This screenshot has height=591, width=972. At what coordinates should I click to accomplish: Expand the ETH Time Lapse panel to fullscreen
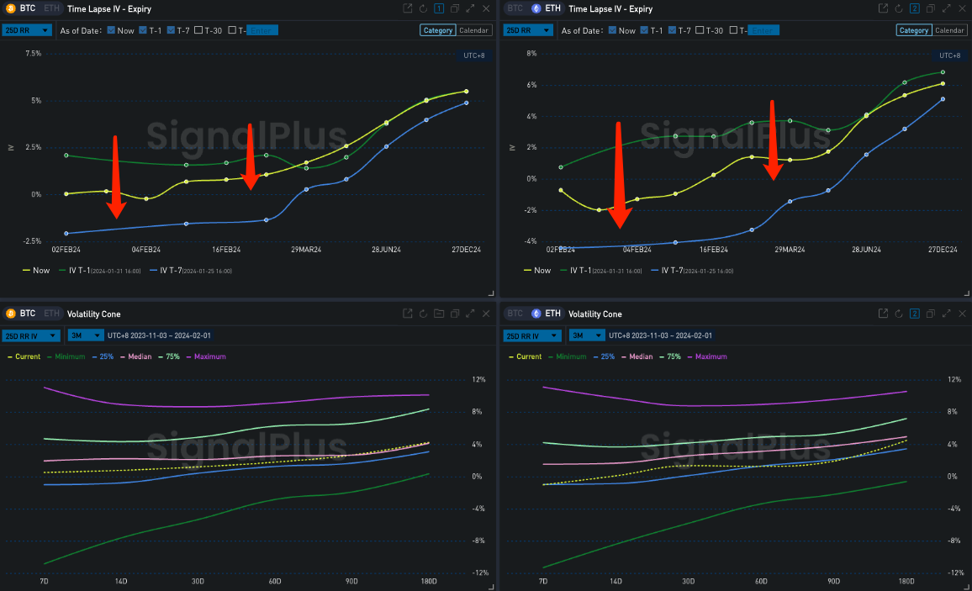pos(948,8)
